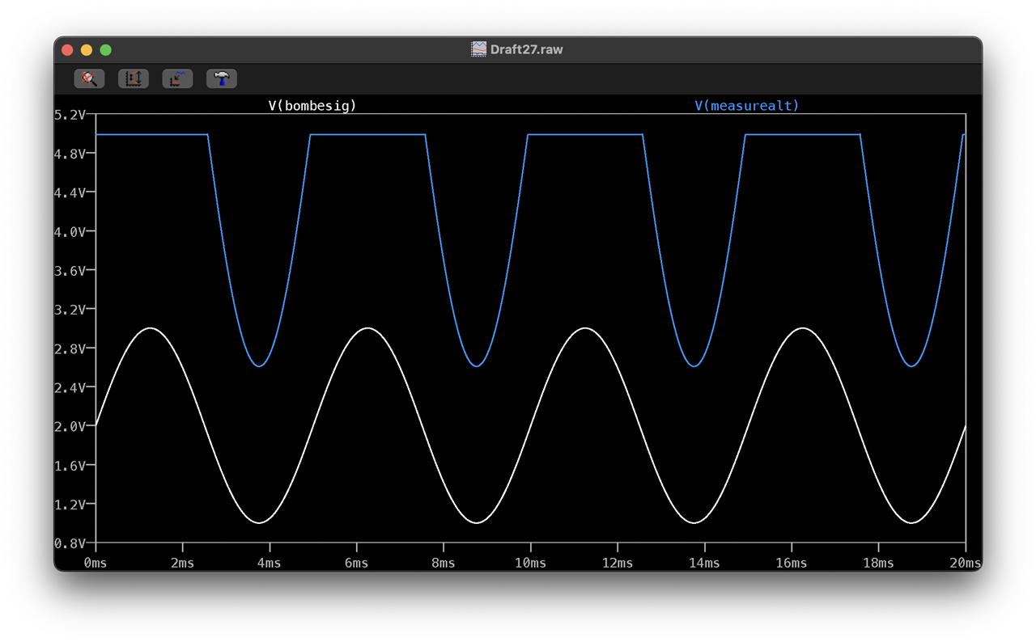Click the 0ms time axis label

coord(96,563)
